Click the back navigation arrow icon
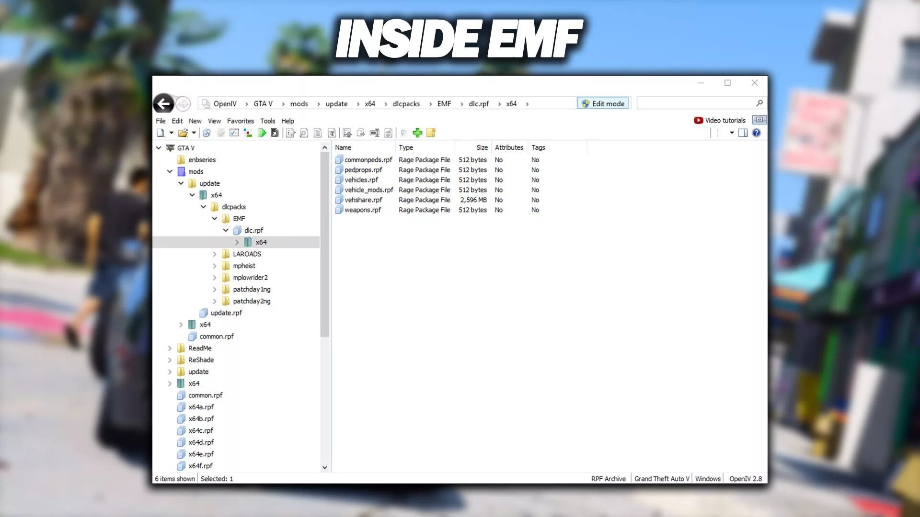 [164, 103]
